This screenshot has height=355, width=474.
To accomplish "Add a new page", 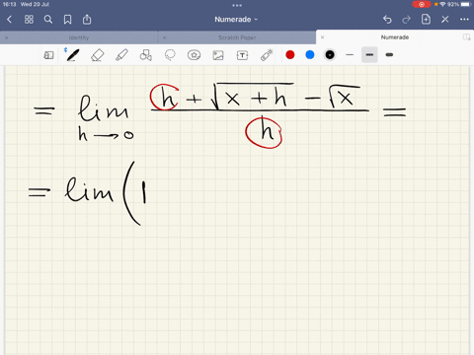I will [426, 20].
